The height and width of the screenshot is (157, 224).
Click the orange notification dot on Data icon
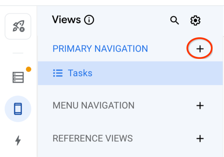click(28, 69)
